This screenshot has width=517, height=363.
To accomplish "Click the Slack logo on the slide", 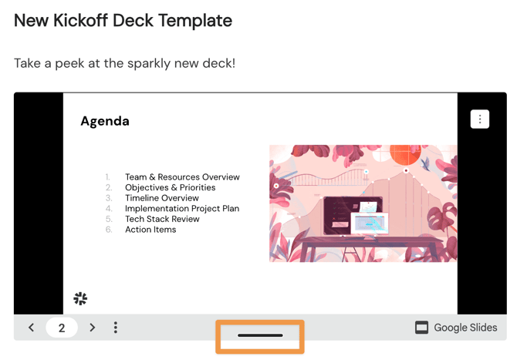I will tap(80, 298).
